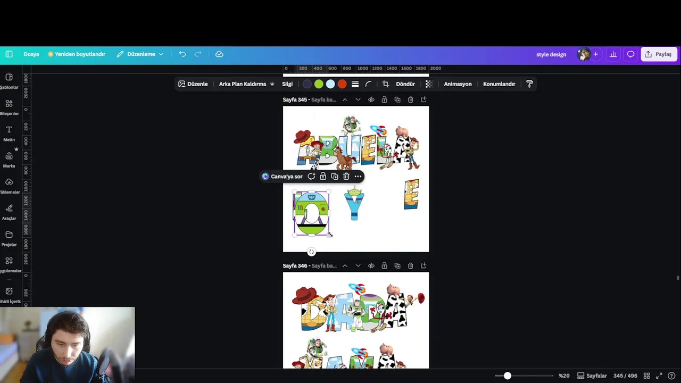The image size is (681, 383).
Task: Open the Yüklemeler uploads panel
Action: point(9,185)
